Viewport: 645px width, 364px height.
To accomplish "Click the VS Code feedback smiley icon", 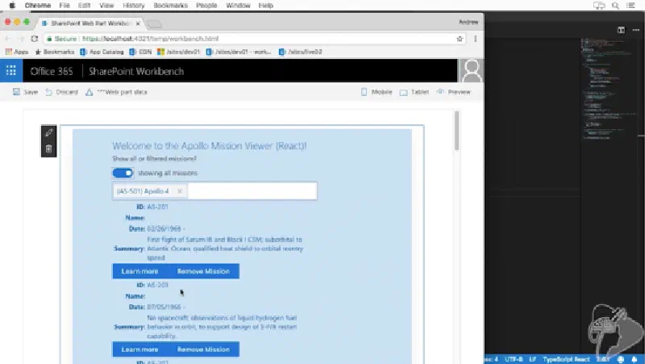I will click(621, 359).
